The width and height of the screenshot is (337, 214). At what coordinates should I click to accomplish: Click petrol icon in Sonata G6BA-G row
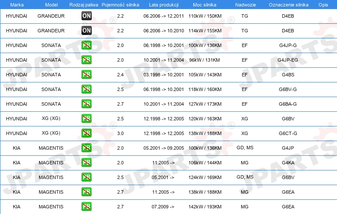coord(87,104)
